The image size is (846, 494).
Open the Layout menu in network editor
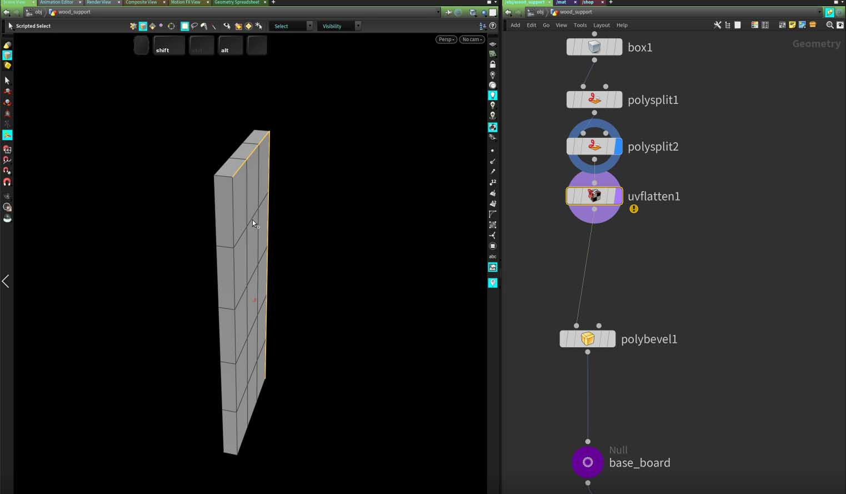(x=601, y=25)
